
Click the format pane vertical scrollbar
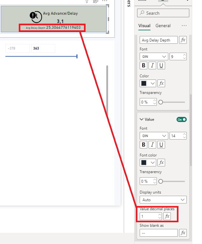191,130
